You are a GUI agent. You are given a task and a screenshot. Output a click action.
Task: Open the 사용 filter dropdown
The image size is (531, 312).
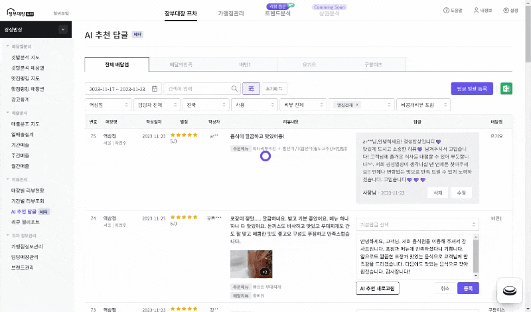pyautogui.click(x=255, y=105)
